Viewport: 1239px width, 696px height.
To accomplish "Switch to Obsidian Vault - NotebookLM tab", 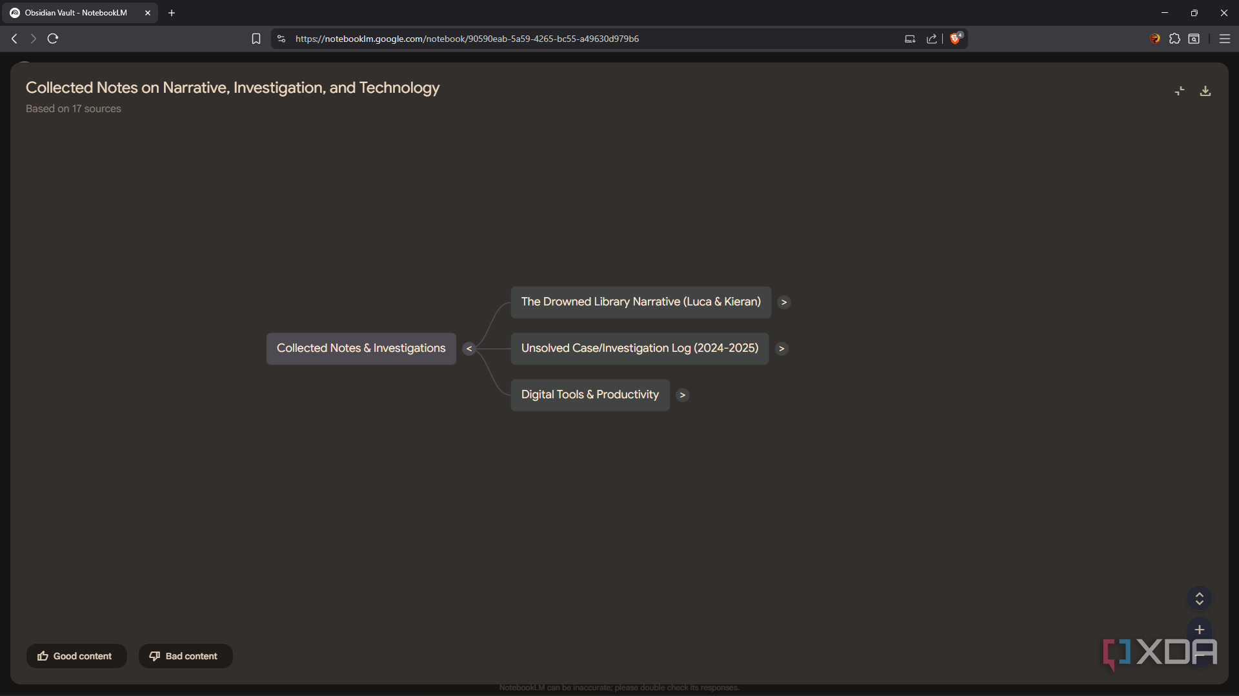I will 81,13.
